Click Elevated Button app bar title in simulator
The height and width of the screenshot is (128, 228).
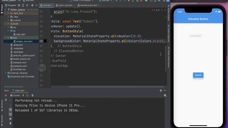tap(198, 19)
